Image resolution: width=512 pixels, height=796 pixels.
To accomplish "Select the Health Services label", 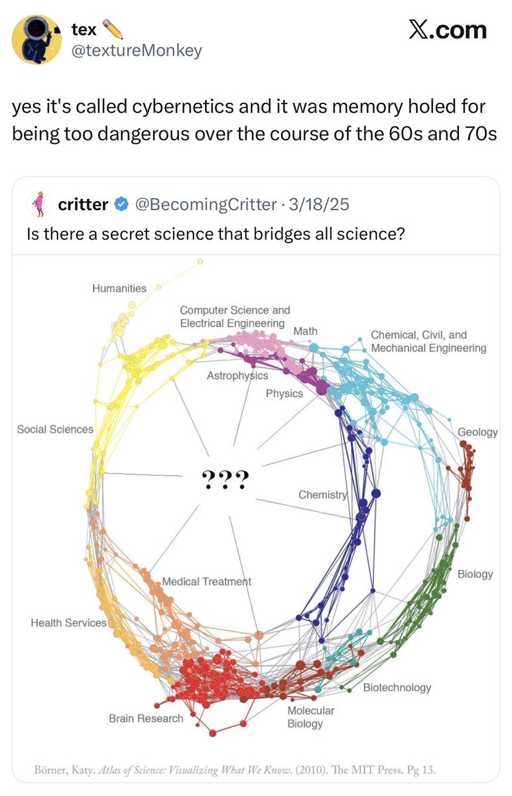I will [x=68, y=623].
